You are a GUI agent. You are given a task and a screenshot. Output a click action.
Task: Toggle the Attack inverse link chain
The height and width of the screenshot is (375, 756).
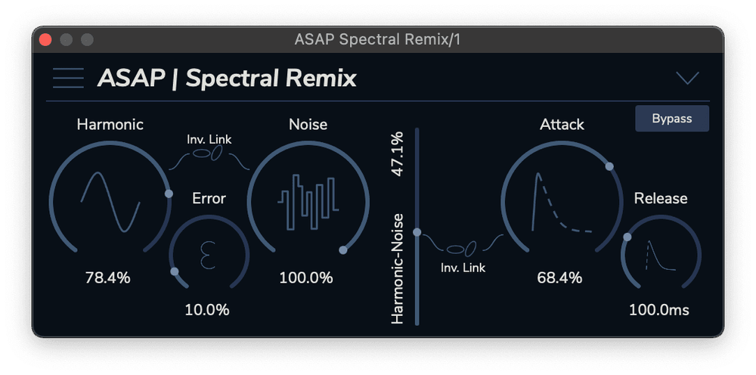[462, 248]
